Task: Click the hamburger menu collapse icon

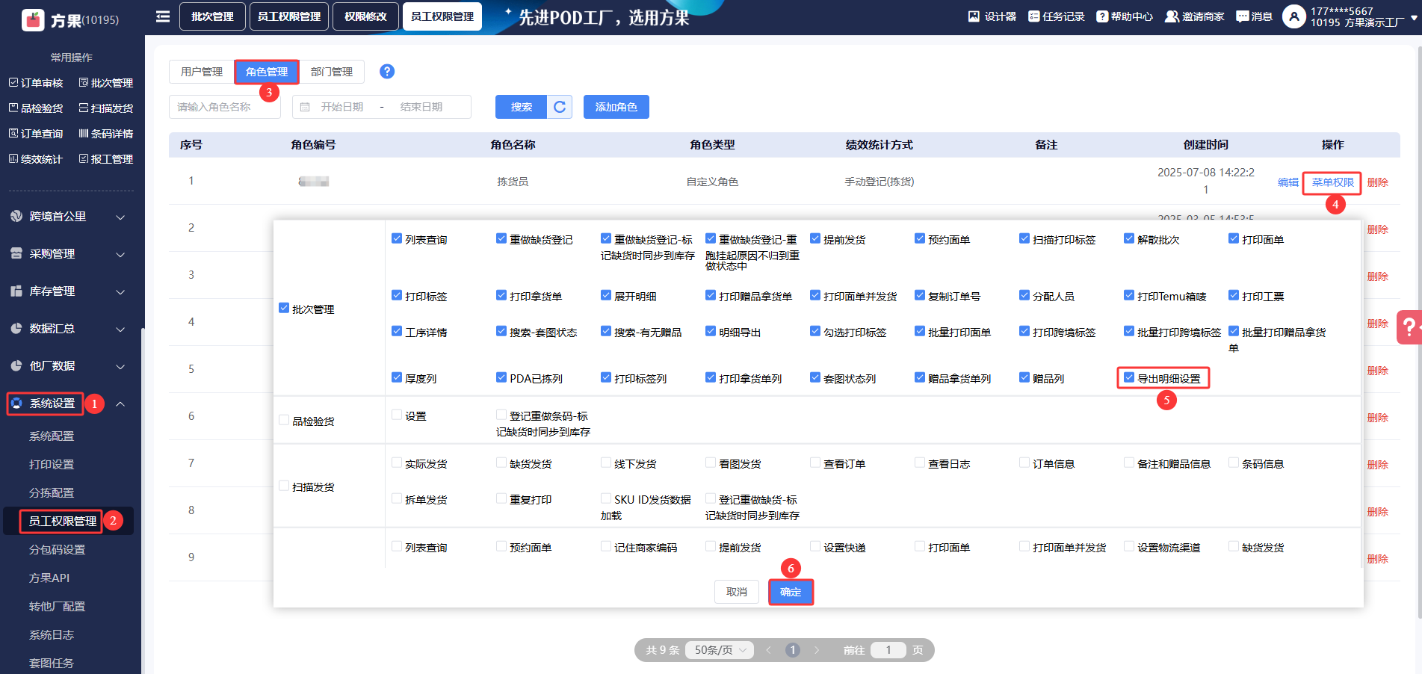Action: (162, 16)
